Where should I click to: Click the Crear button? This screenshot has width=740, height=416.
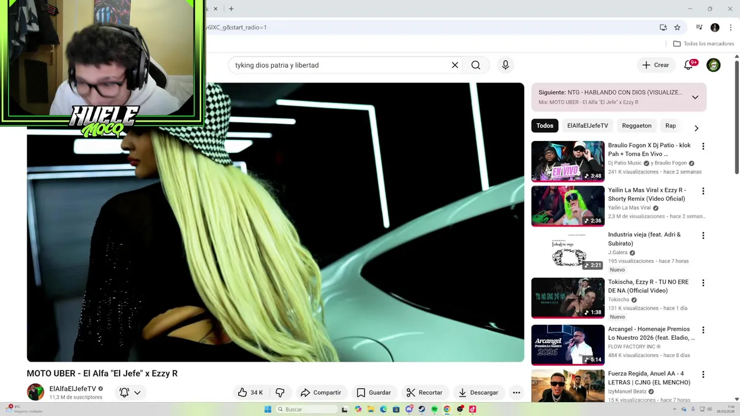point(656,65)
